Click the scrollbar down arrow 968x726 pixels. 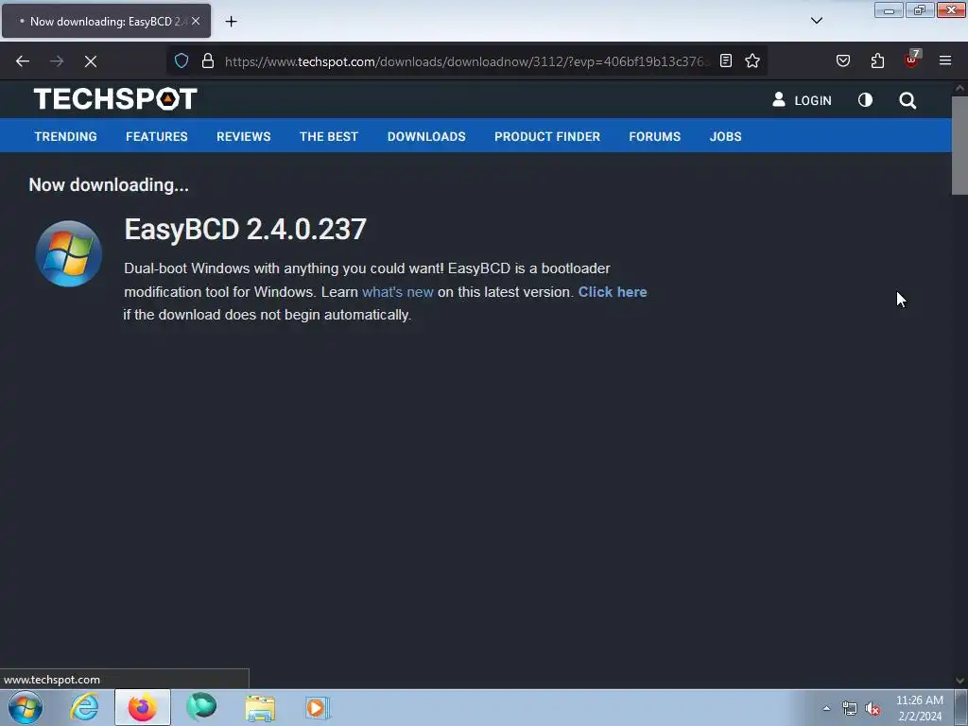click(959, 681)
